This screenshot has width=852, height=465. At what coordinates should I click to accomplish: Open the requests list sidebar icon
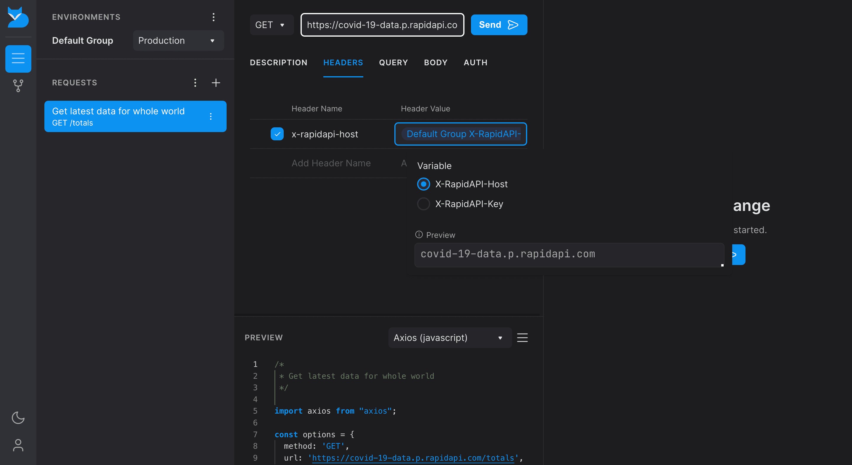(x=18, y=59)
